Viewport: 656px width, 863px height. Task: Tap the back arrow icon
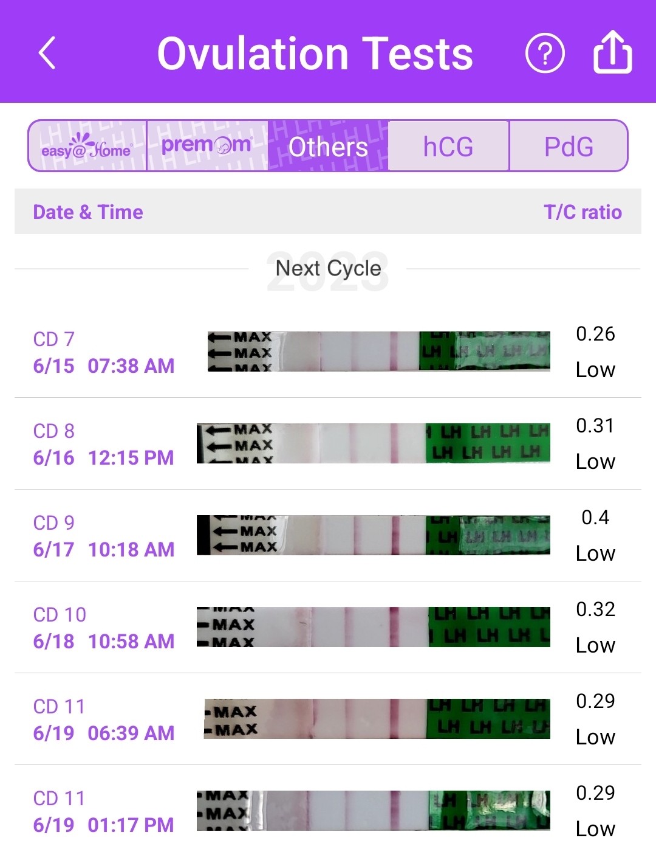point(47,53)
